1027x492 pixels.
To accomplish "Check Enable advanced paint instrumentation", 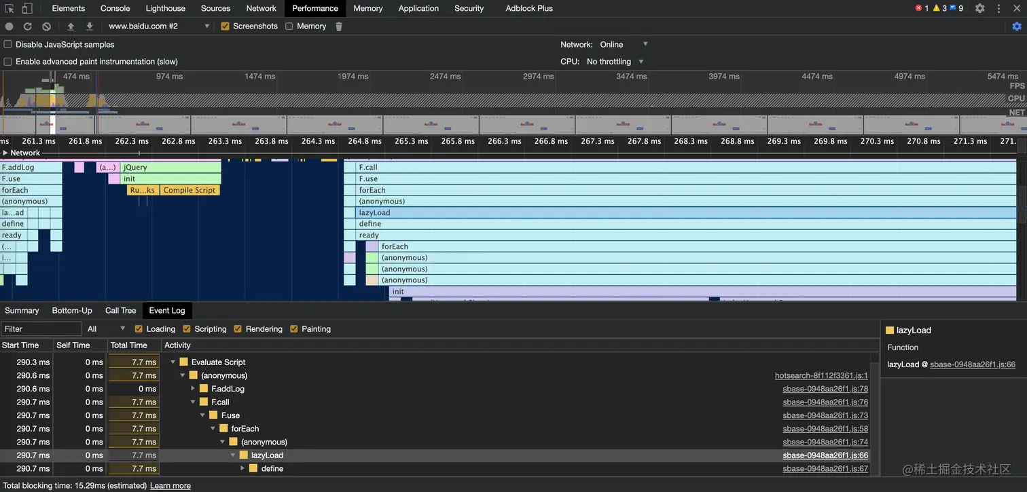I will 8,62.
